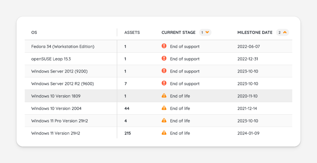Viewport: 317px width, 163px height.
Task: Click the orange warning triangle for Windows 10 Version 1809
Action: (164, 96)
